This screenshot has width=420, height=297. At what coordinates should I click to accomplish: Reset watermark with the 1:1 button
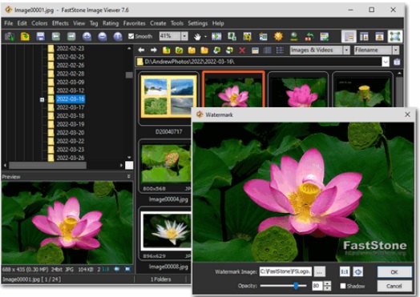(x=345, y=272)
